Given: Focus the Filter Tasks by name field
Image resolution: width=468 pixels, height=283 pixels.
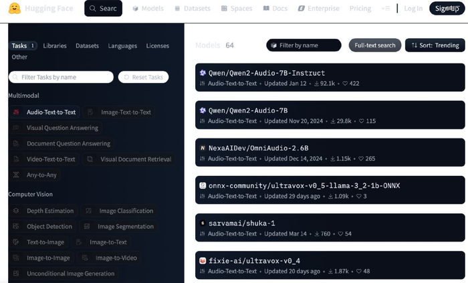Looking at the screenshot, I should coord(62,77).
